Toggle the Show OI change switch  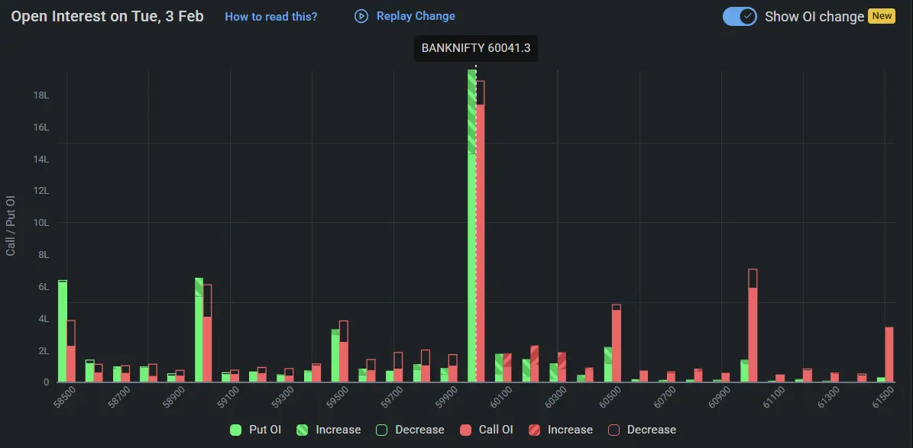pos(740,16)
